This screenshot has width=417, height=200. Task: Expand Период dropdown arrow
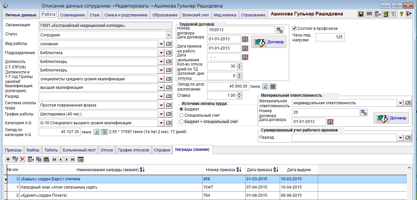click(x=400, y=138)
